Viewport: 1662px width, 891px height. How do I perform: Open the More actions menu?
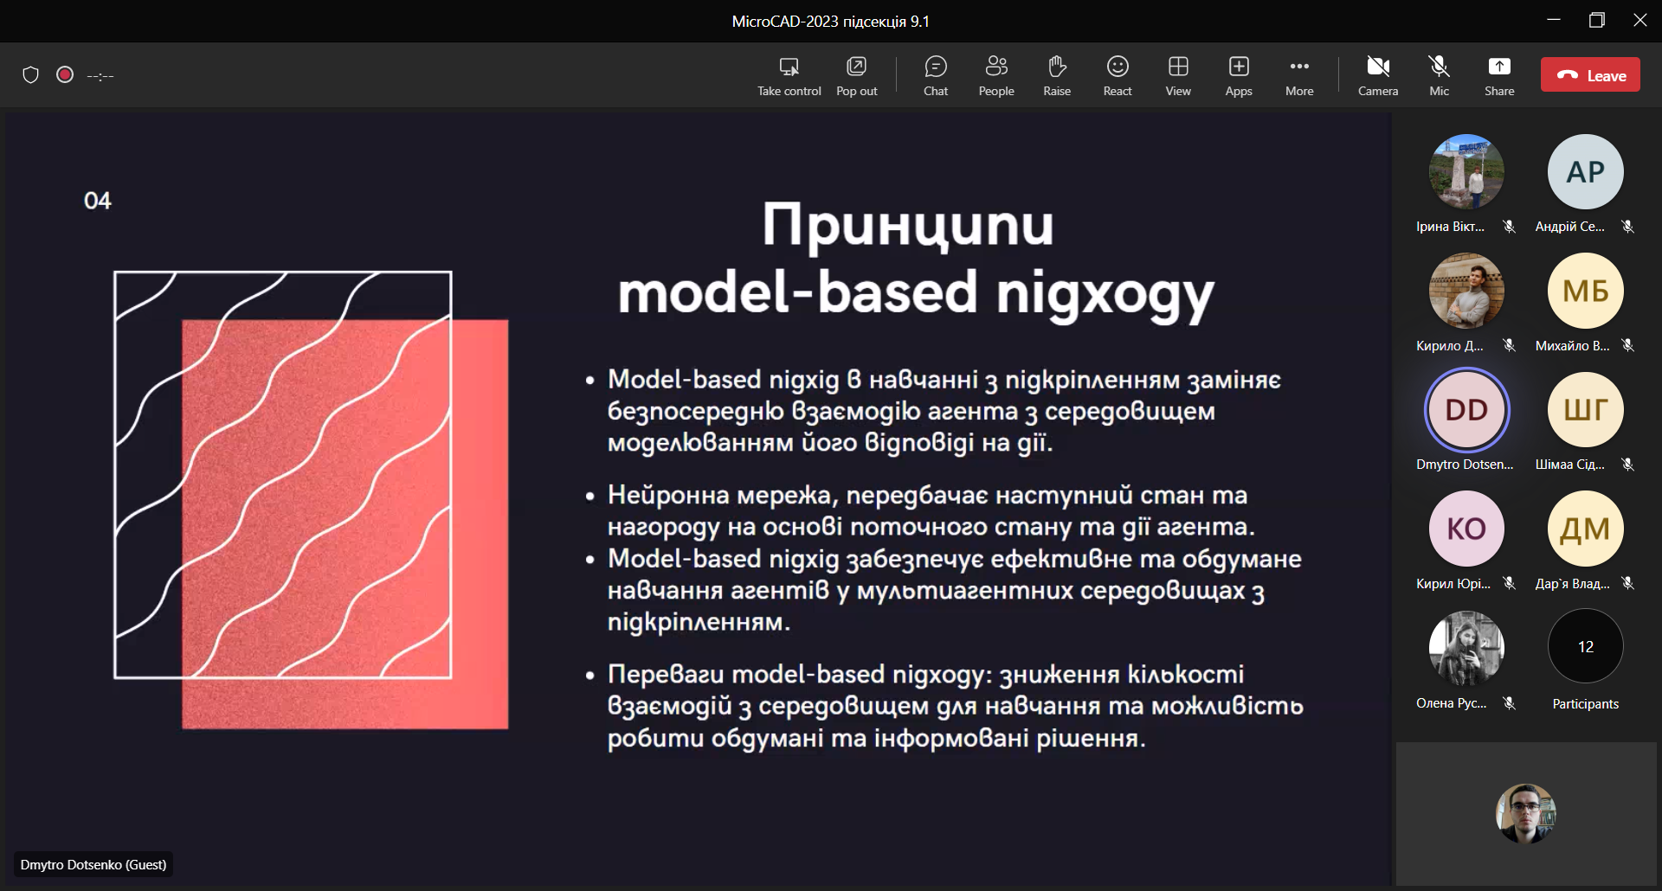1298,67
